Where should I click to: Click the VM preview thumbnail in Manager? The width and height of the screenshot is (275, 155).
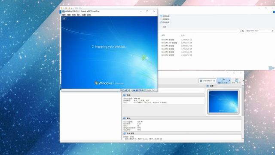(223, 102)
